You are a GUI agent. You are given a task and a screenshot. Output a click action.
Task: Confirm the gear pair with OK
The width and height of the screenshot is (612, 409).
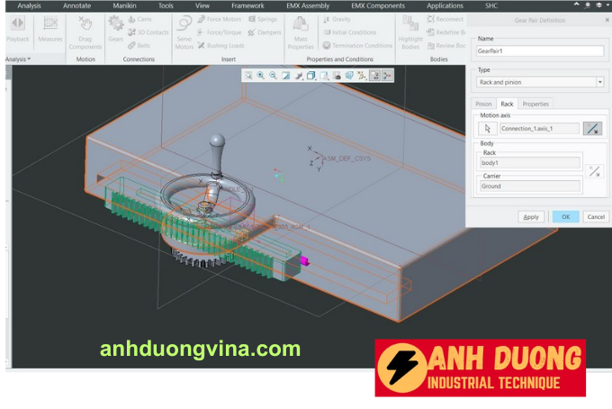(565, 216)
